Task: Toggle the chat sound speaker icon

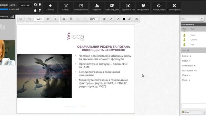Action: coord(188,50)
